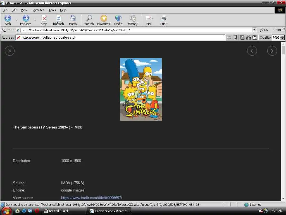The width and height of the screenshot is (286, 215).
Task: Open the Mail options dropdown arrow
Action: tap(153, 18)
